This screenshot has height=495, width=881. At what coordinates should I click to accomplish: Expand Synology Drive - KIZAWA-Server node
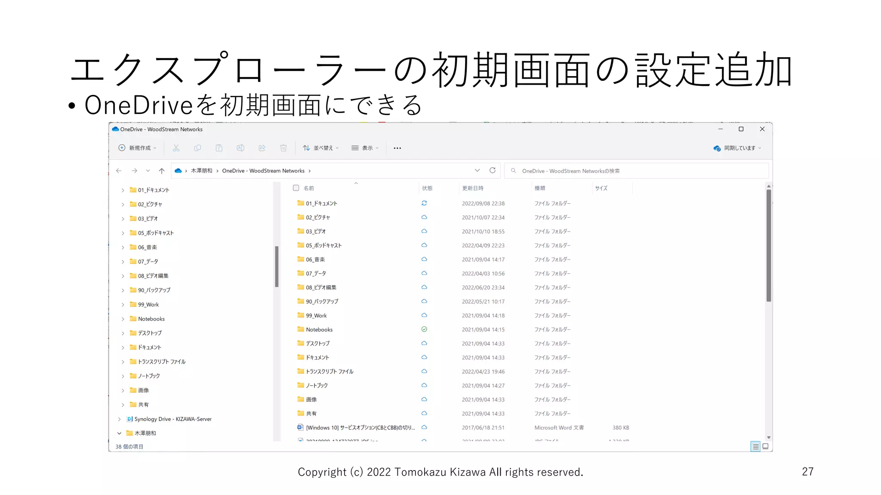pos(119,419)
